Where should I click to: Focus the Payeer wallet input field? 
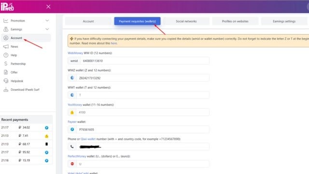143,130
